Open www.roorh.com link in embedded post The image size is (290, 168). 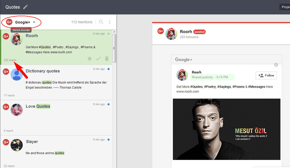pyautogui.click(x=188, y=92)
